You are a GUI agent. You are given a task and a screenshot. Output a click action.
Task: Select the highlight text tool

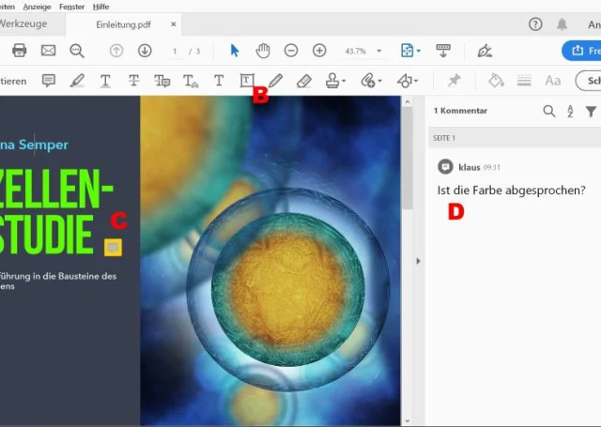[77, 81]
